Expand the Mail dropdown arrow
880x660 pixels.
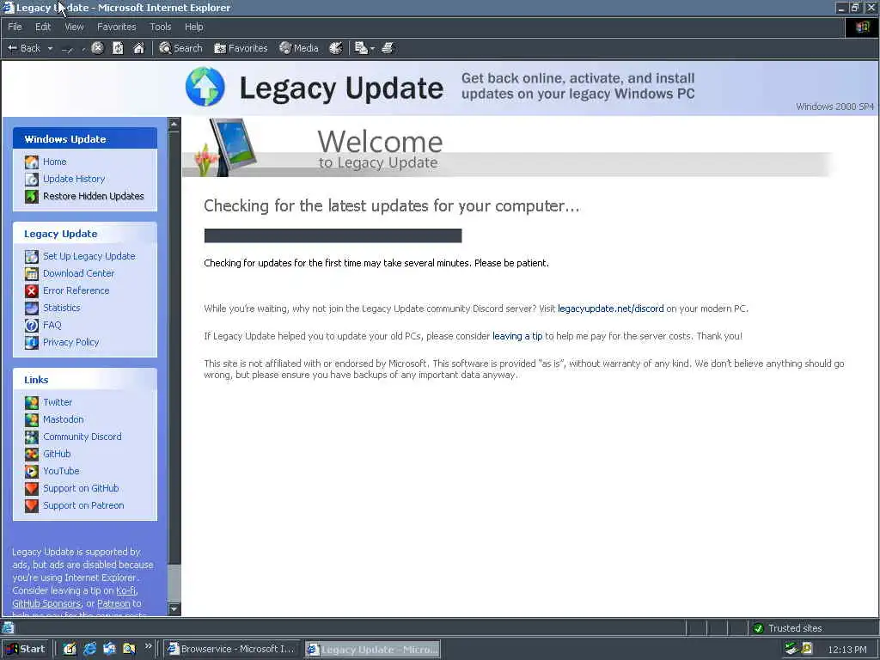tap(372, 48)
